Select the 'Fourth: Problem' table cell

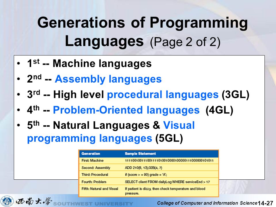pyautogui.click(x=94, y=182)
